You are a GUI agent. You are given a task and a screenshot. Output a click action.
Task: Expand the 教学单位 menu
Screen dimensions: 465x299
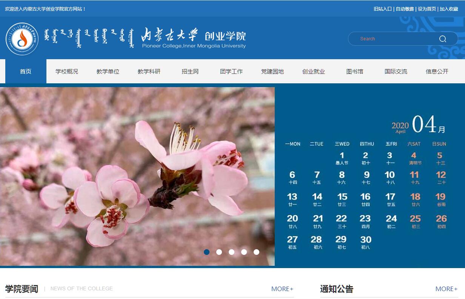point(108,71)
